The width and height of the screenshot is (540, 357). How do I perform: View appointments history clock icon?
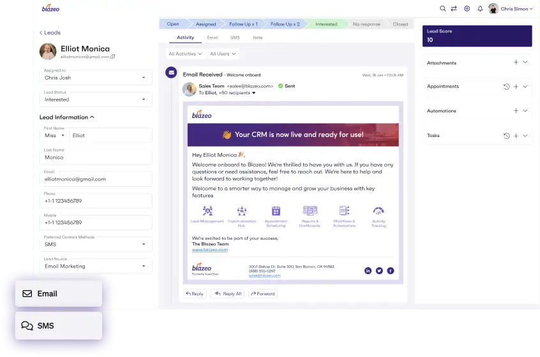[x=506, y=87]
